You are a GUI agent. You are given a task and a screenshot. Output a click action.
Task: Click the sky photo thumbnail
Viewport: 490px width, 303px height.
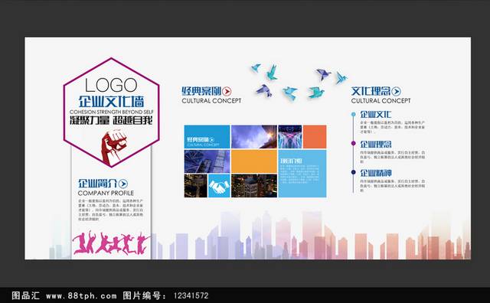254,137
